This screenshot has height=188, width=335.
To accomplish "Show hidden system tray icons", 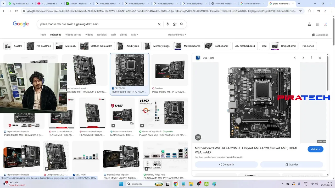I will [282, 184].
